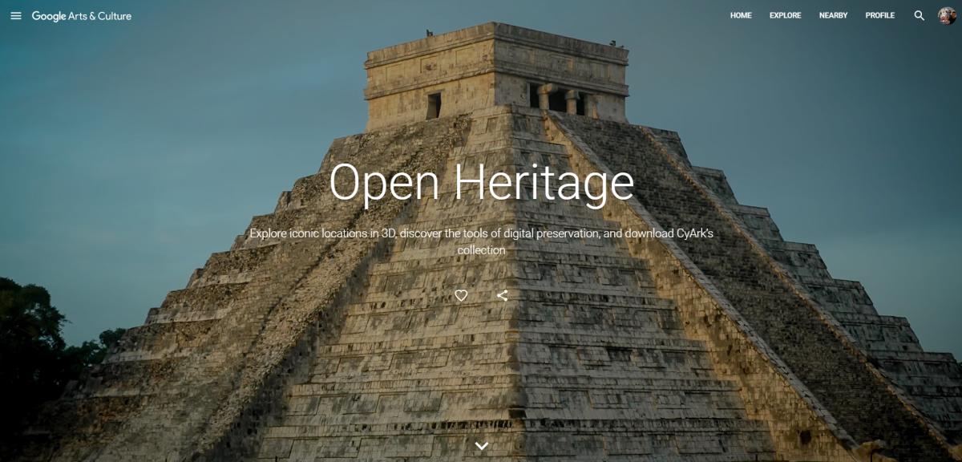Click the Google Arts & Culture logo
This screenshot has height=462, width=962.
click(82, 16)
